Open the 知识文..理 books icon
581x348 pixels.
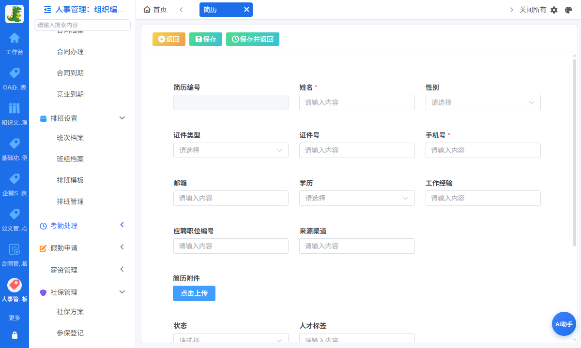15,108
